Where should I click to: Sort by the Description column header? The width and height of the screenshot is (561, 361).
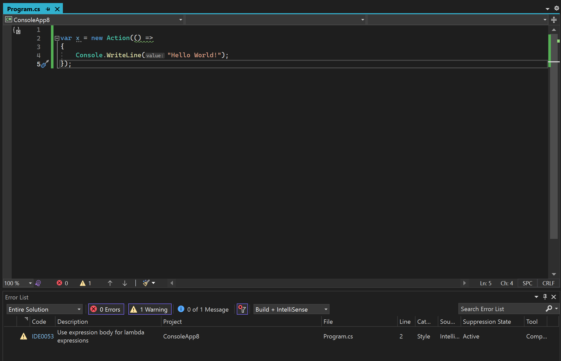pos(108,321)
